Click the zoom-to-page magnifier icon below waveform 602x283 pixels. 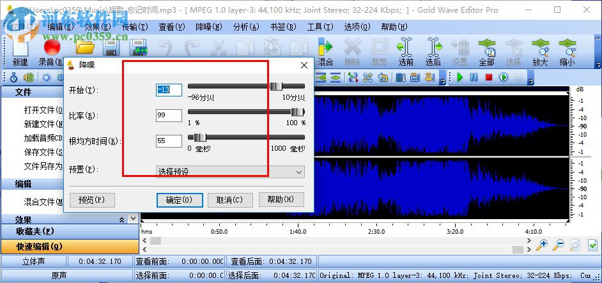tap(575, 245)
